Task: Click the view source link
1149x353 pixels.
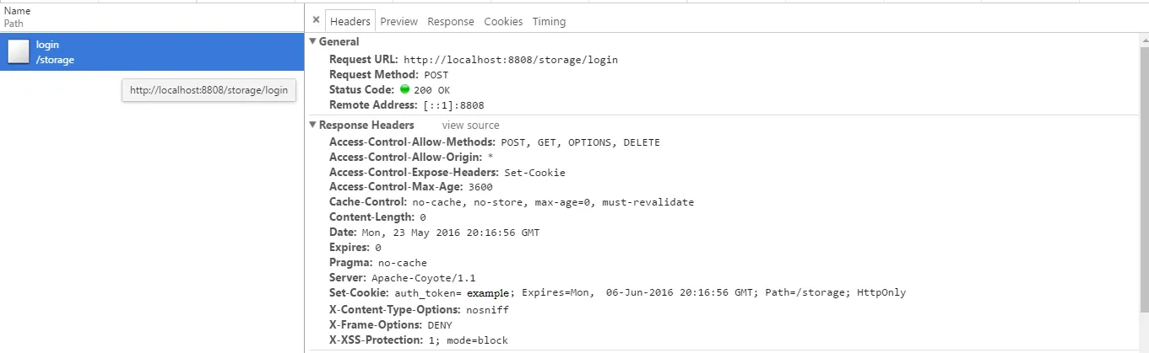Action: [x=470, y=126]
